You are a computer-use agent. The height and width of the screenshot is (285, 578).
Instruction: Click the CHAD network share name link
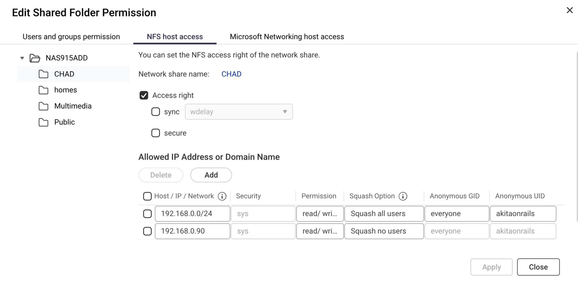(x=231, y=74)
